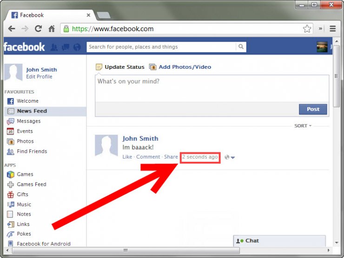Click the search magnifier button
Image resolution: width=344 pixels, height=258 pixels.
(241, 47)
